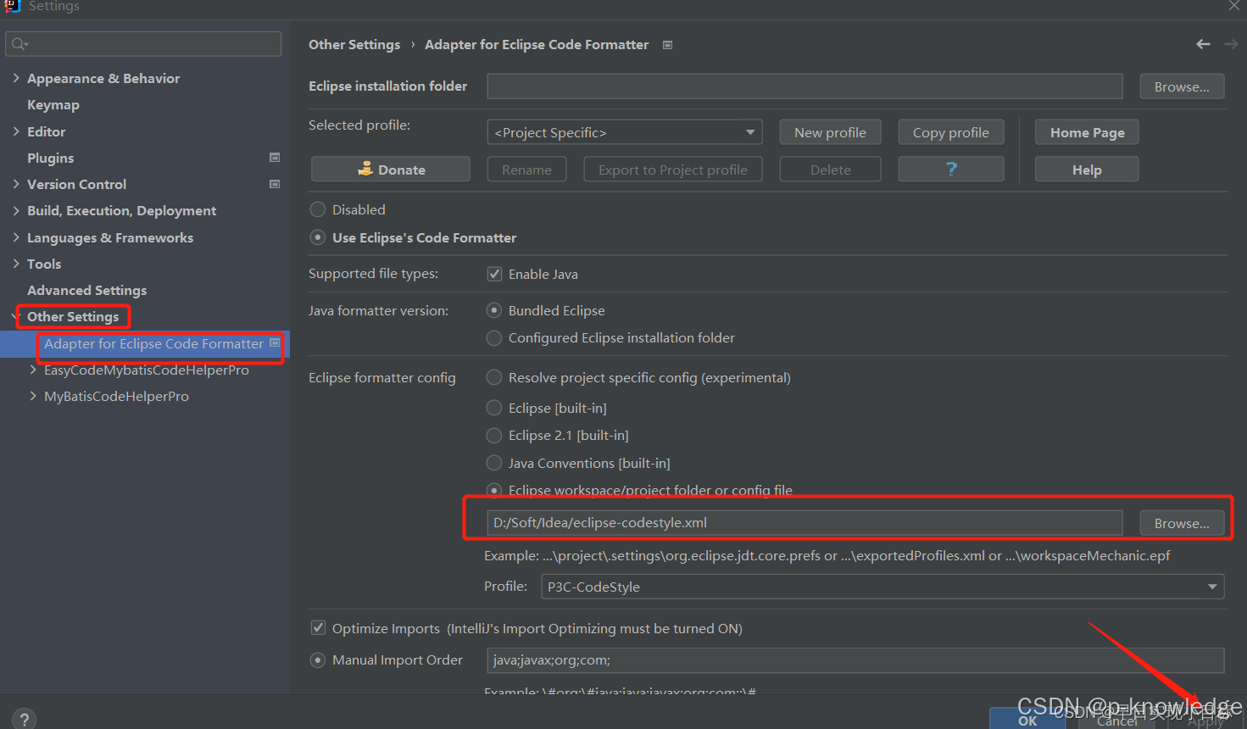Click Browse next to eclipse-codestyle.xml path
Screen dimensions: 1247x729
1182,523
